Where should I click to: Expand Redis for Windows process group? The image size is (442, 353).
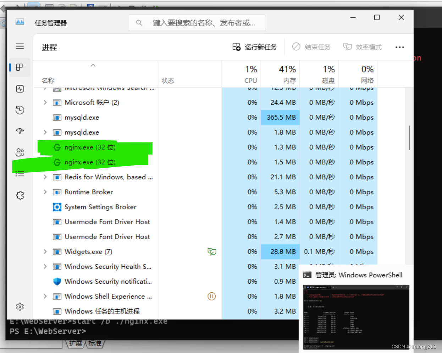45,177
